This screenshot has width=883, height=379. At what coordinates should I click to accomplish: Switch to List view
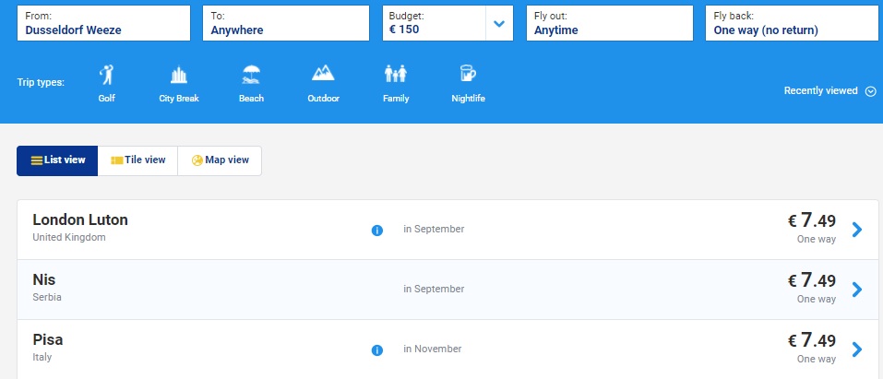coord(57,160)
